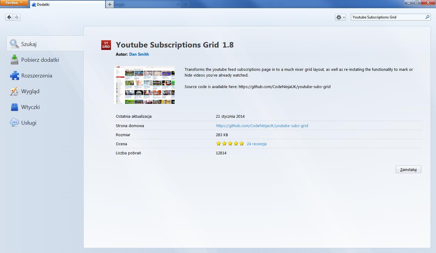Open the Firefox application menu button
This screenshot has width=436, height=253.
coord(14,3)
